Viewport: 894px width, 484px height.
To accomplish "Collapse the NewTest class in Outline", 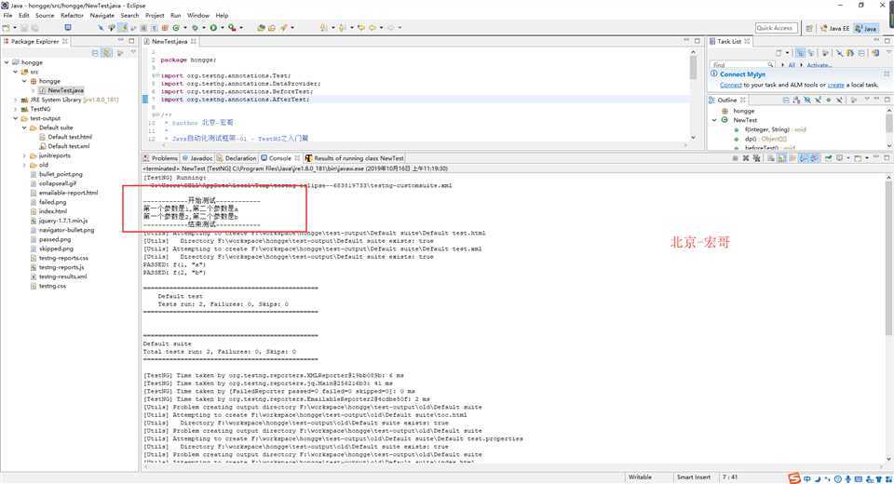I will pyautogui.click(x=714, y=120).
